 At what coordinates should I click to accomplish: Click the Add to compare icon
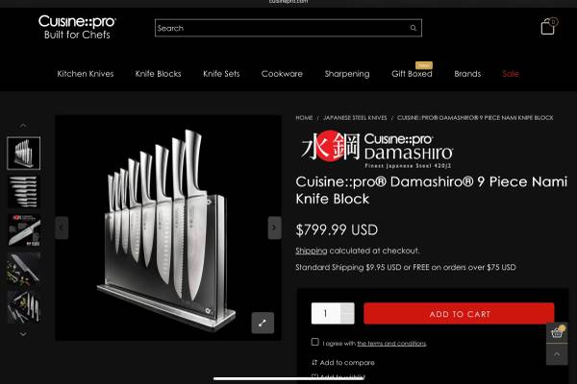[314, 363]
